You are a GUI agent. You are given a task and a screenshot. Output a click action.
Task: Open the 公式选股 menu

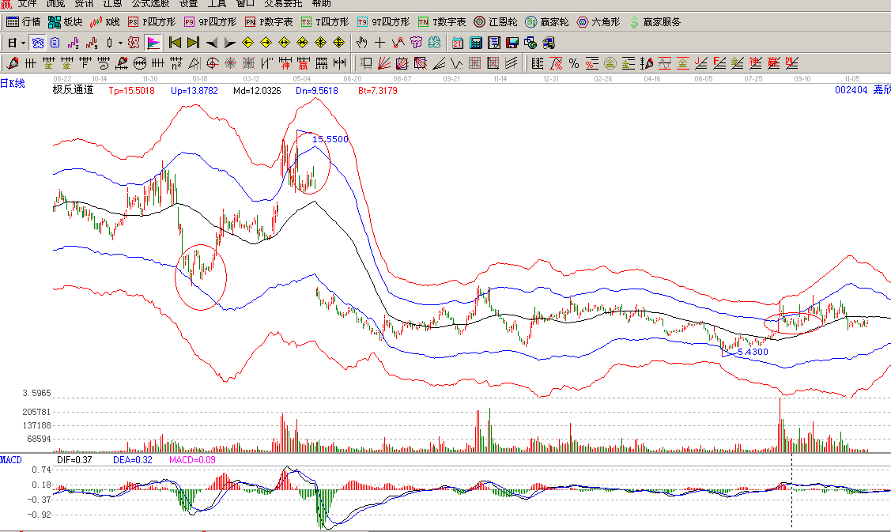(x=150, y=3)
